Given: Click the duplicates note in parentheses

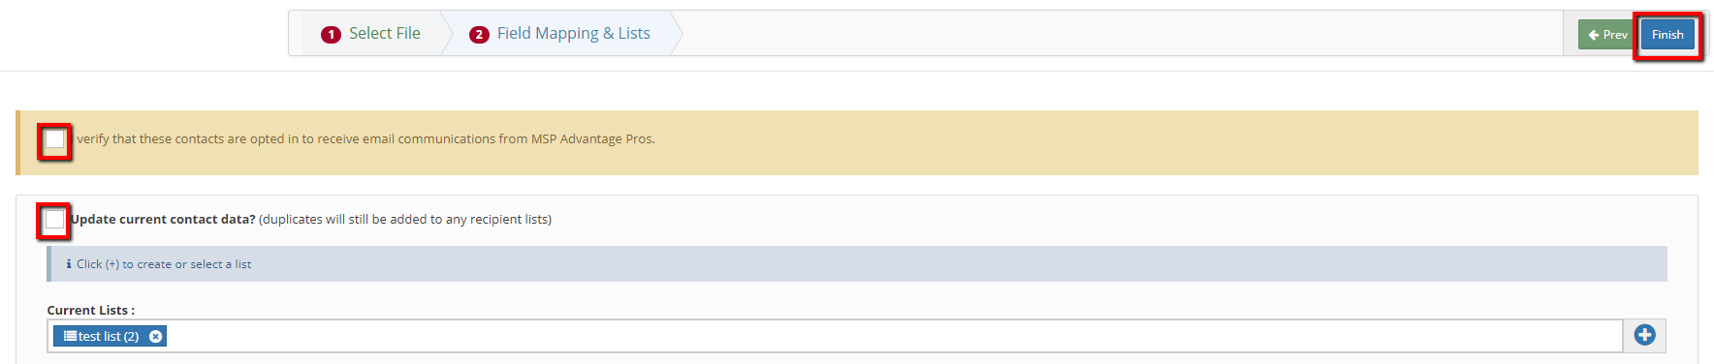Looking at the screenshot, I should point(405,220).
